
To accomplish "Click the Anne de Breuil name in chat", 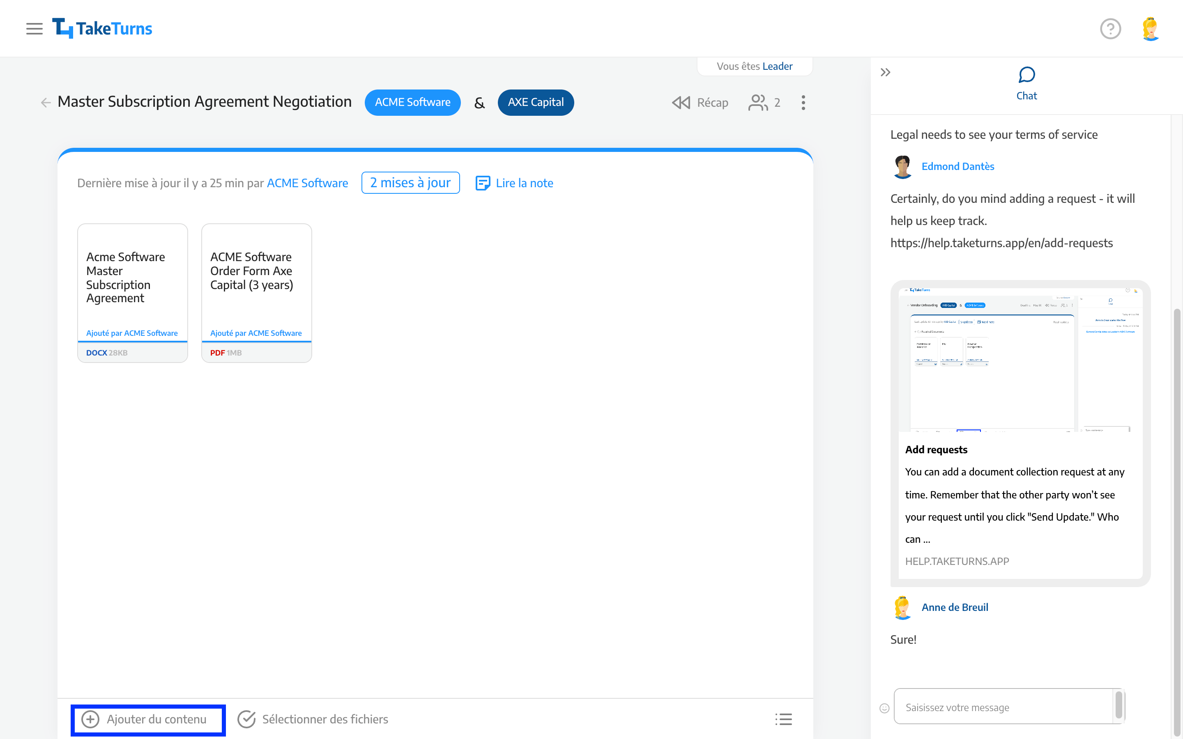I will pyautogui.click(x=955, y=607).
